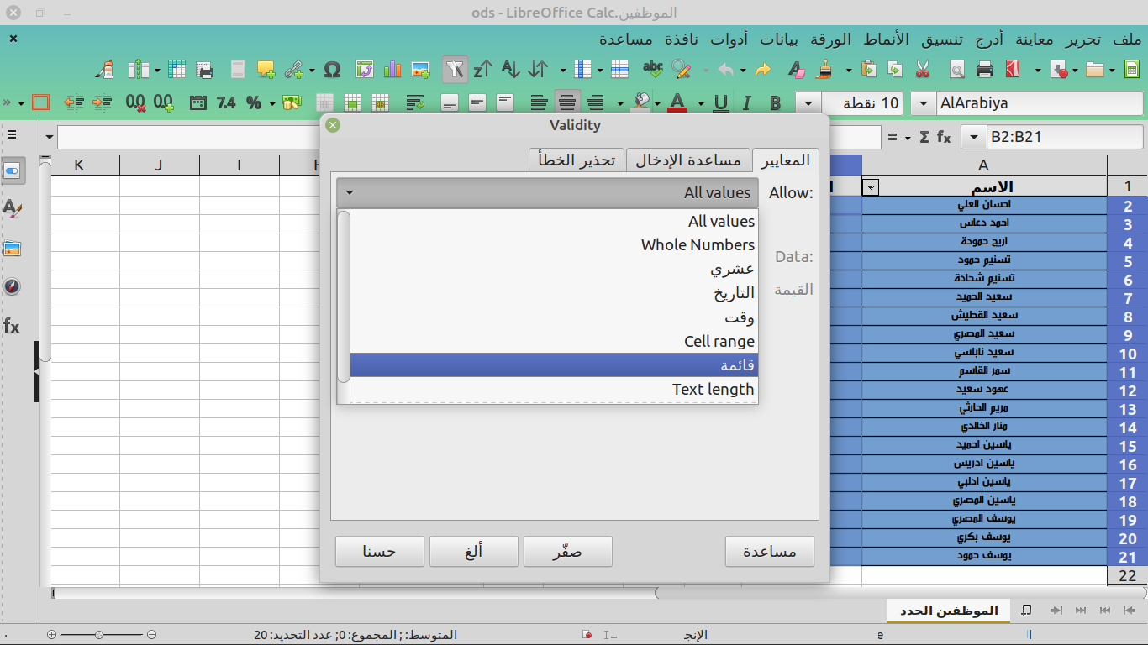Toggle the AutoFilter funnel button

coord(455,70)
